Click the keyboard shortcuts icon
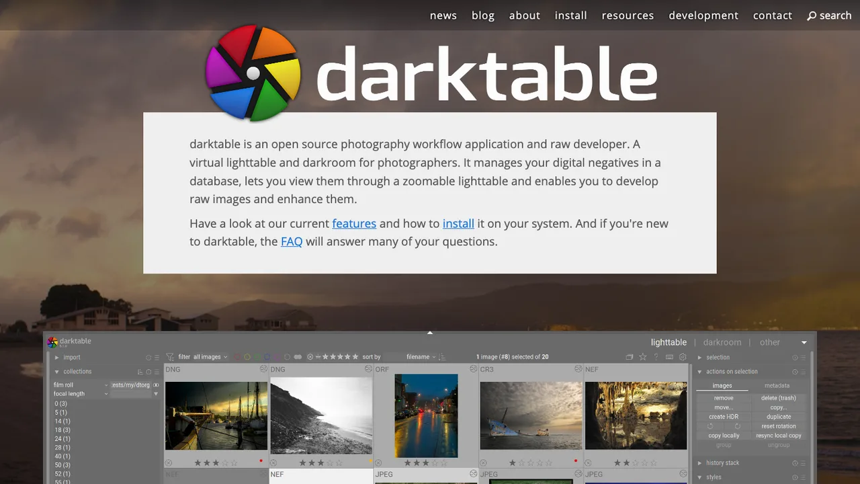This screenshot has width=860, height=484. click(x=669, y=357)
